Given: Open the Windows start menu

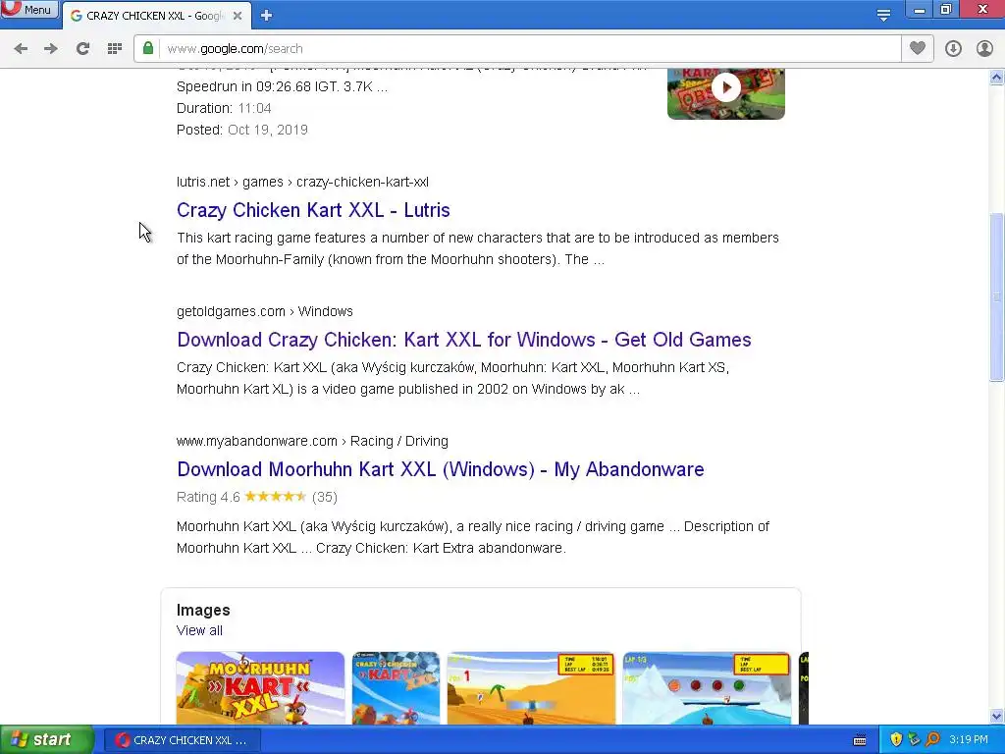Looking at the screenshot, I should [47, 740].
